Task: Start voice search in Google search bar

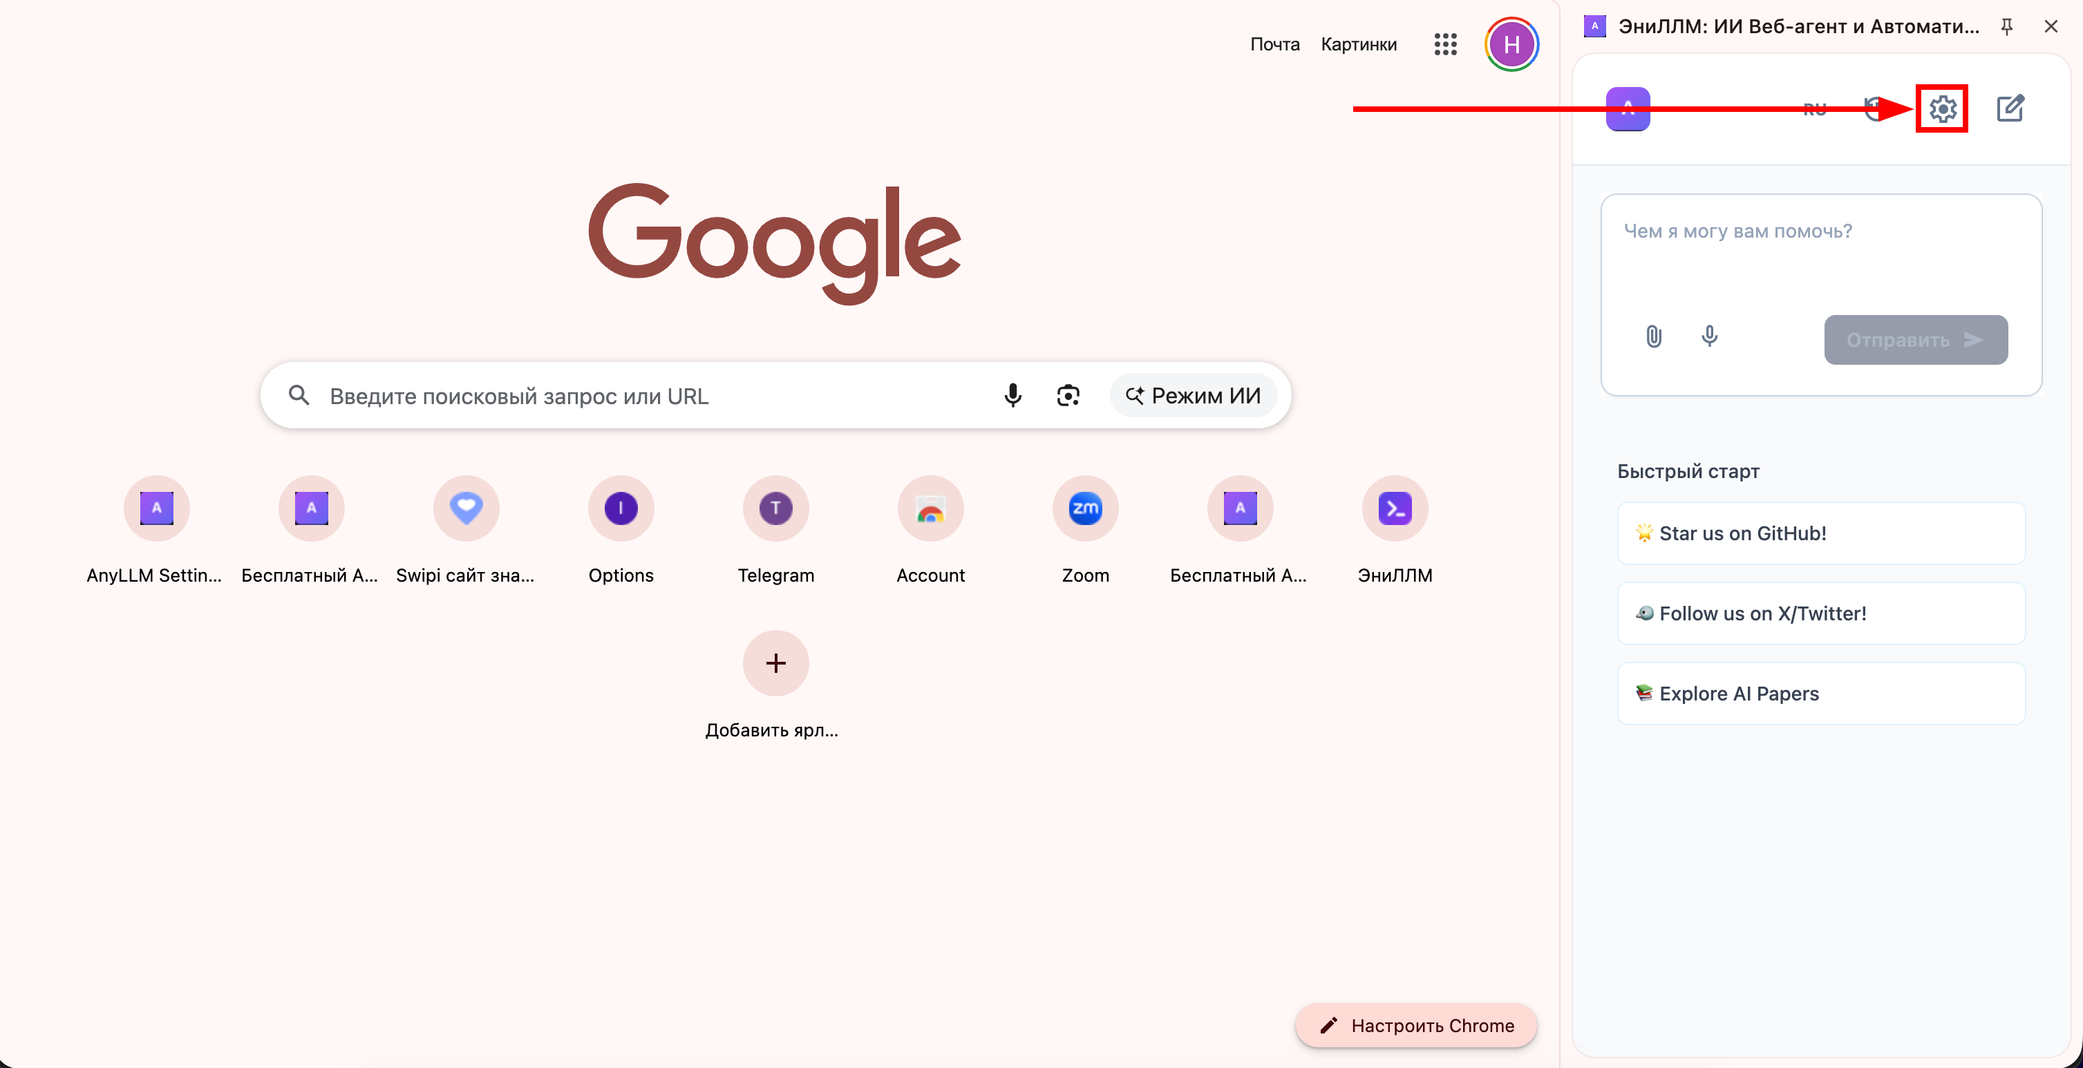Action: (1012, 395)
